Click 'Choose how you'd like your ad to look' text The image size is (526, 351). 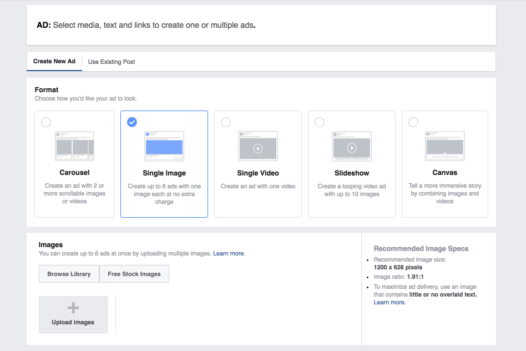pos(85,98)
